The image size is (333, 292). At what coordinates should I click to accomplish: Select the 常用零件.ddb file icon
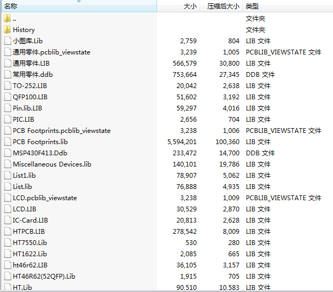pos(7,74)
